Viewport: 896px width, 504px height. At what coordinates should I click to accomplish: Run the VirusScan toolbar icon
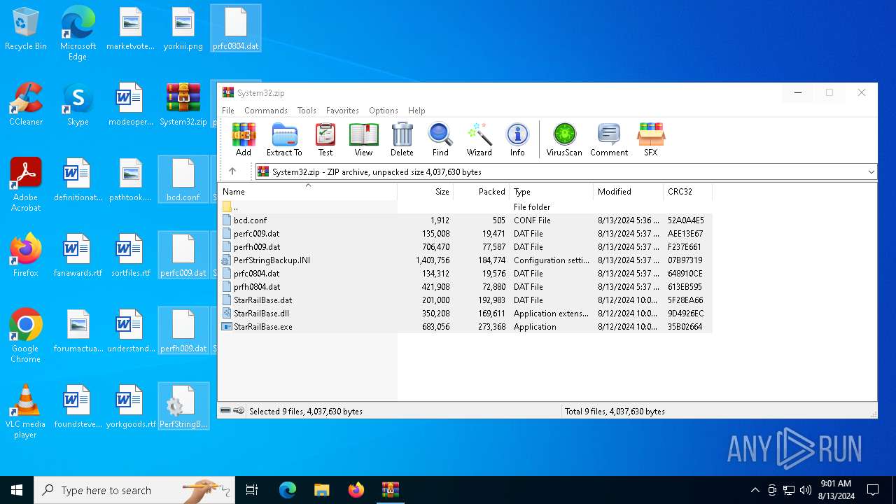[564, 139]
